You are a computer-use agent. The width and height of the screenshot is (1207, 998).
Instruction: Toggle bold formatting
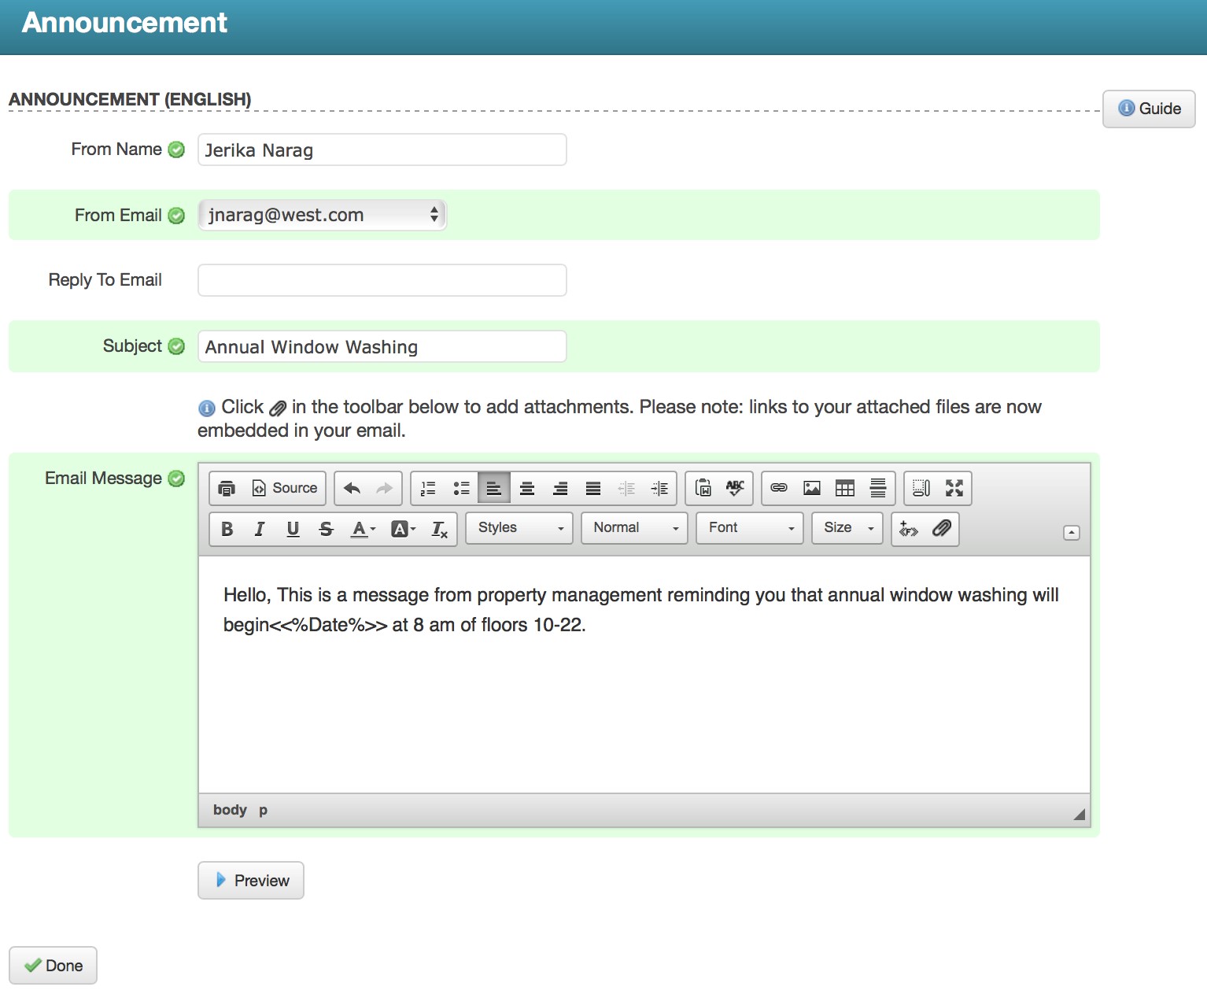227,529
